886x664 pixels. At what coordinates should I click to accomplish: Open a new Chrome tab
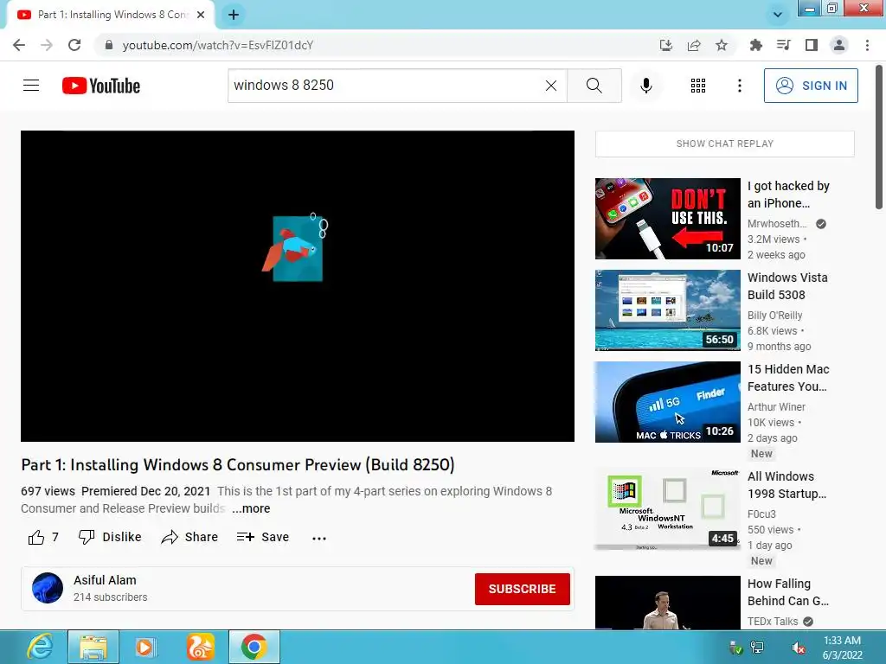(x=234, y=15)
